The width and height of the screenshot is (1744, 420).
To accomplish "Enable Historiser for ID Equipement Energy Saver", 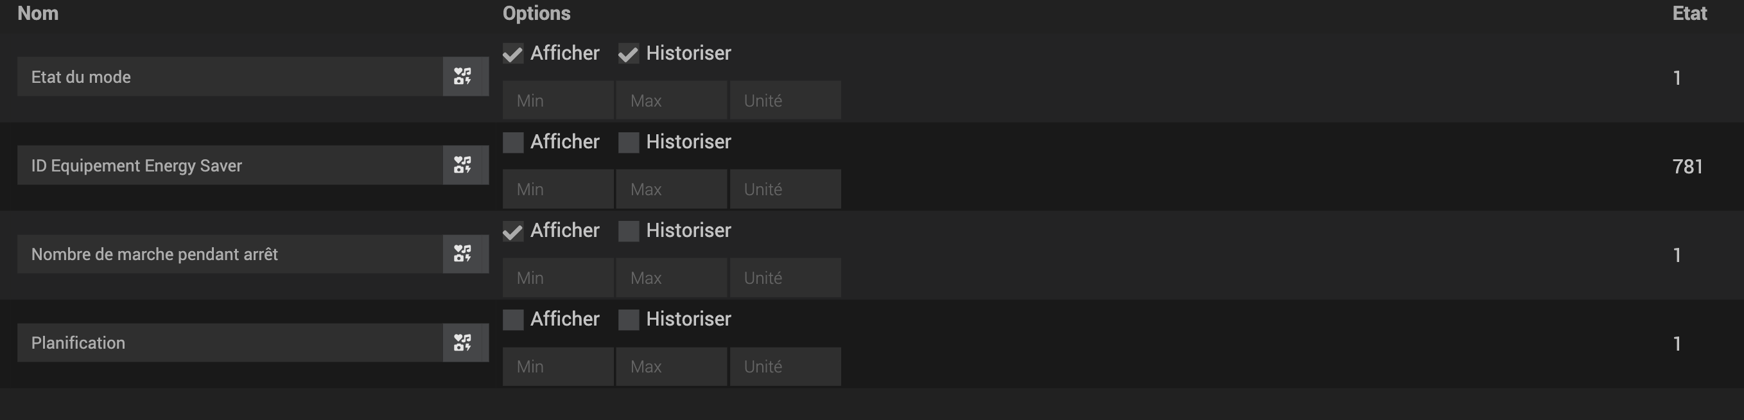I will point(628,143).
